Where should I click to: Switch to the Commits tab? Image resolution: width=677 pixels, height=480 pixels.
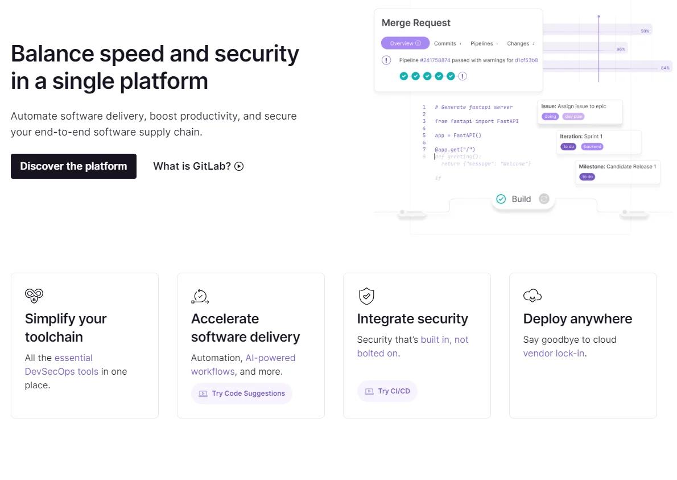(x=447, y=44)
